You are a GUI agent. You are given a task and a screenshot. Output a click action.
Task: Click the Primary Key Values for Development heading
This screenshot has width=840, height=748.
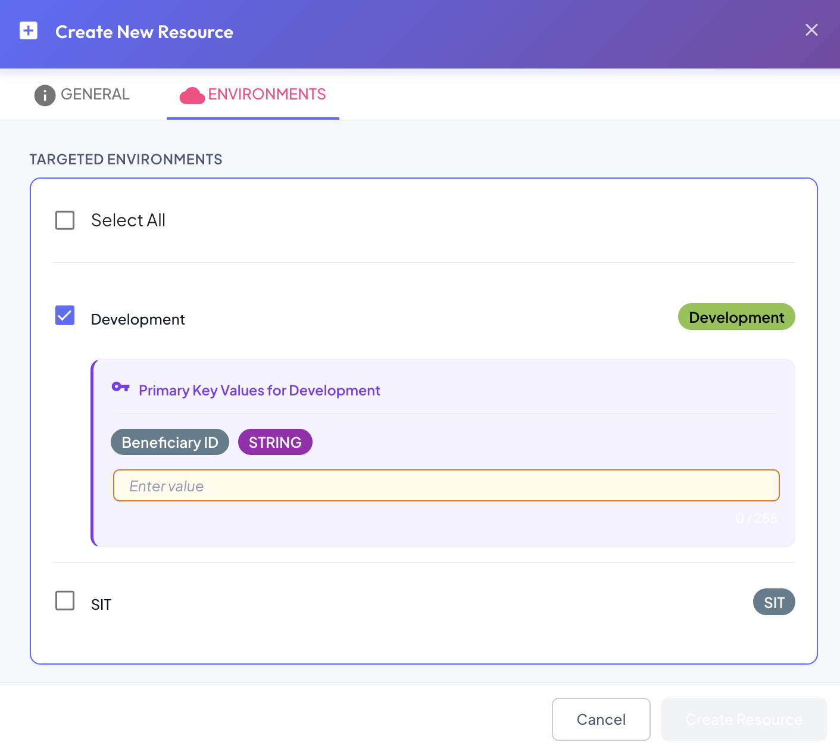(x=260, y=391)
